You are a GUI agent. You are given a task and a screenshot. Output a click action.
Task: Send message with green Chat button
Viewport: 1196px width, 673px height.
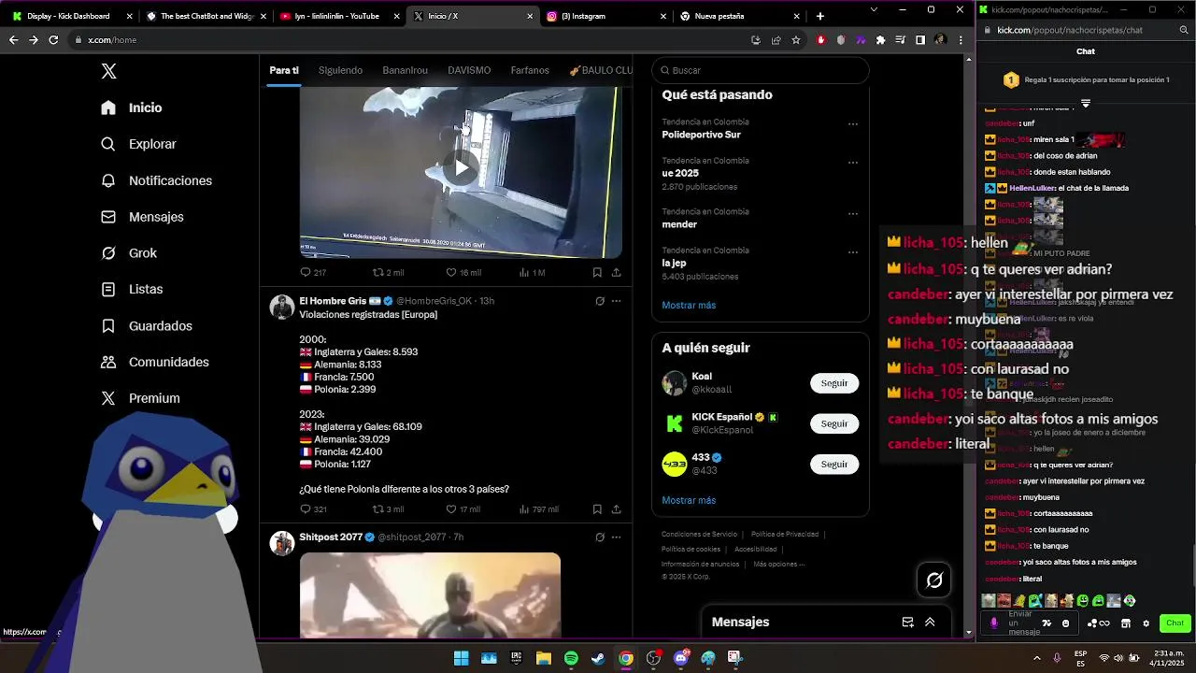coord(1175,623)
